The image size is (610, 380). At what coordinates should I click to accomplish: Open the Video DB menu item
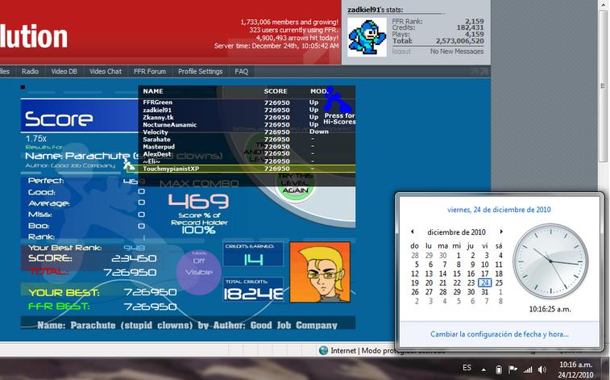click(x=64, y=71)
